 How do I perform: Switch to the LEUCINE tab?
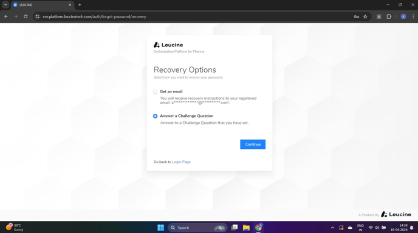point(43,5)
